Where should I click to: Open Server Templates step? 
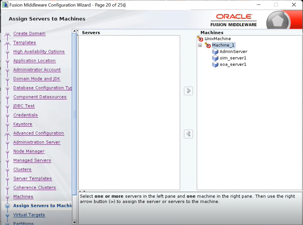click(x=32, y=179)
